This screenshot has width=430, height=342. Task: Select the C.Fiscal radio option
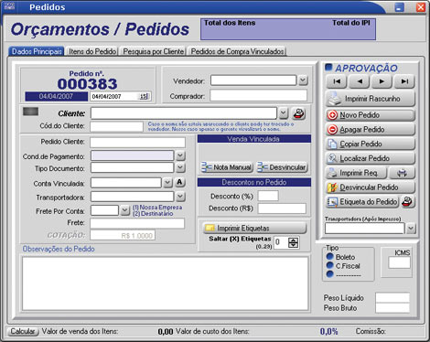point(329,265)
